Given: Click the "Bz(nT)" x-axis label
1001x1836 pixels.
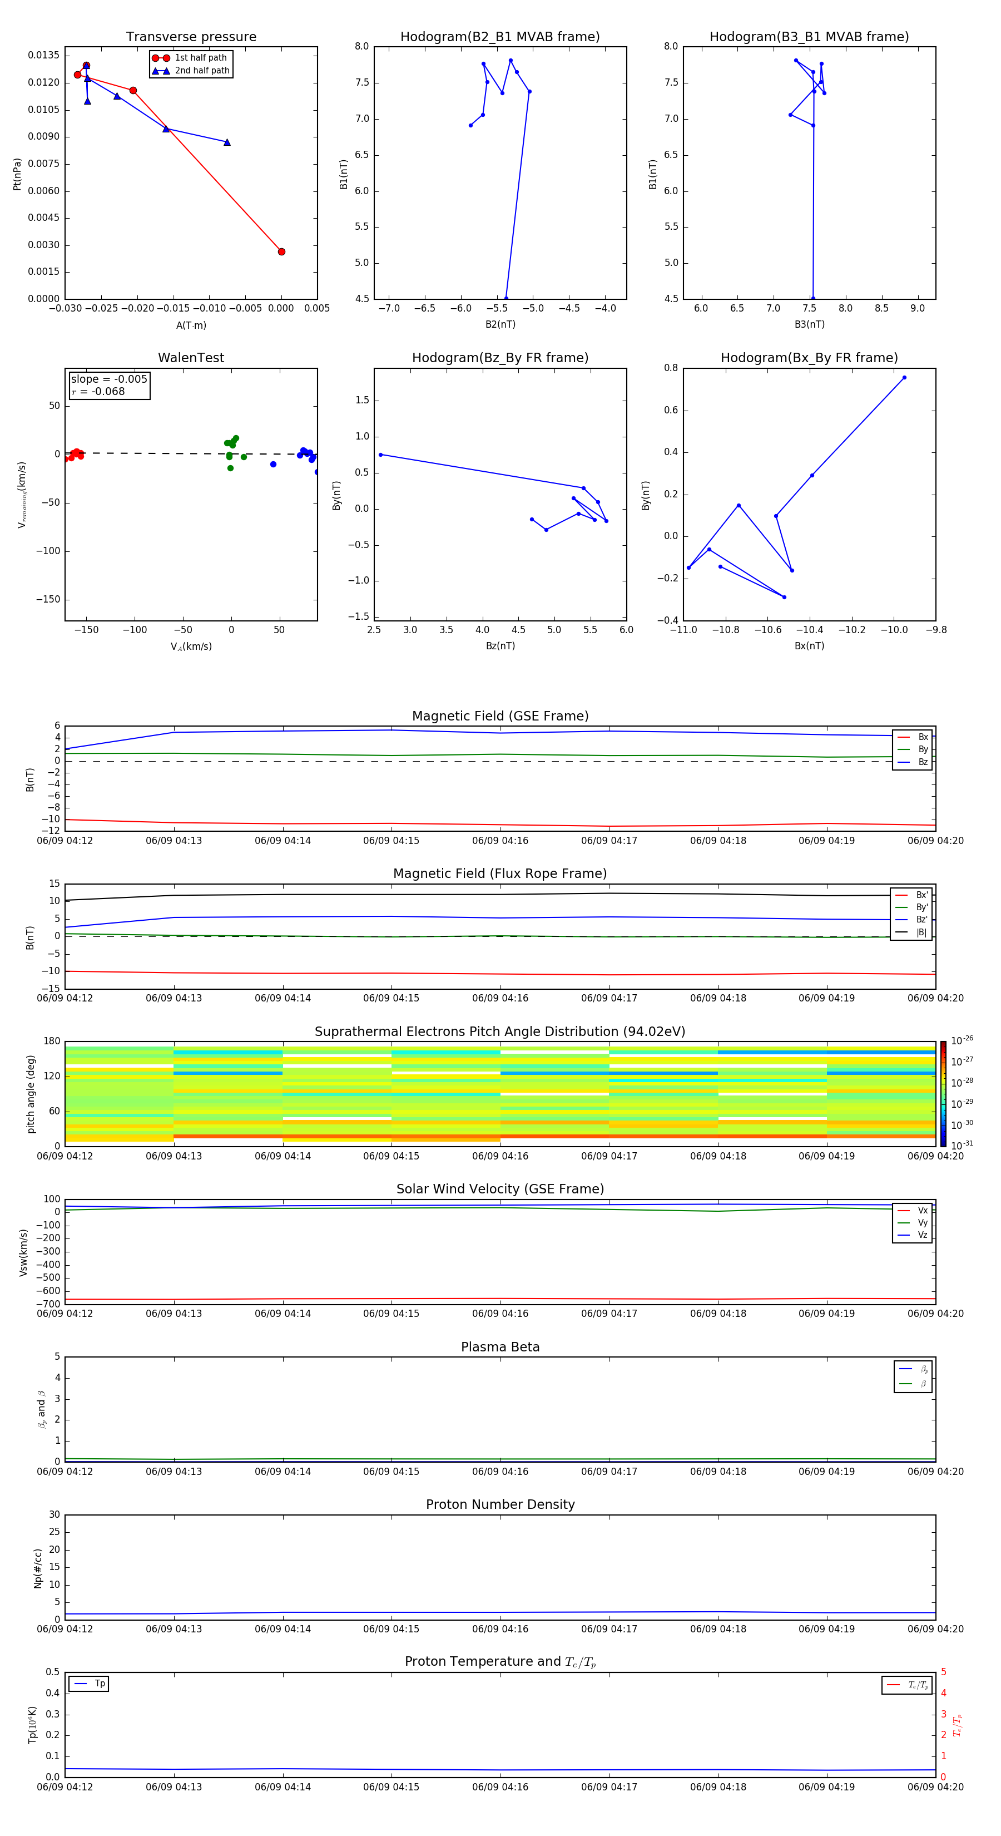Looking at the screenshot, I should point(500,646).
